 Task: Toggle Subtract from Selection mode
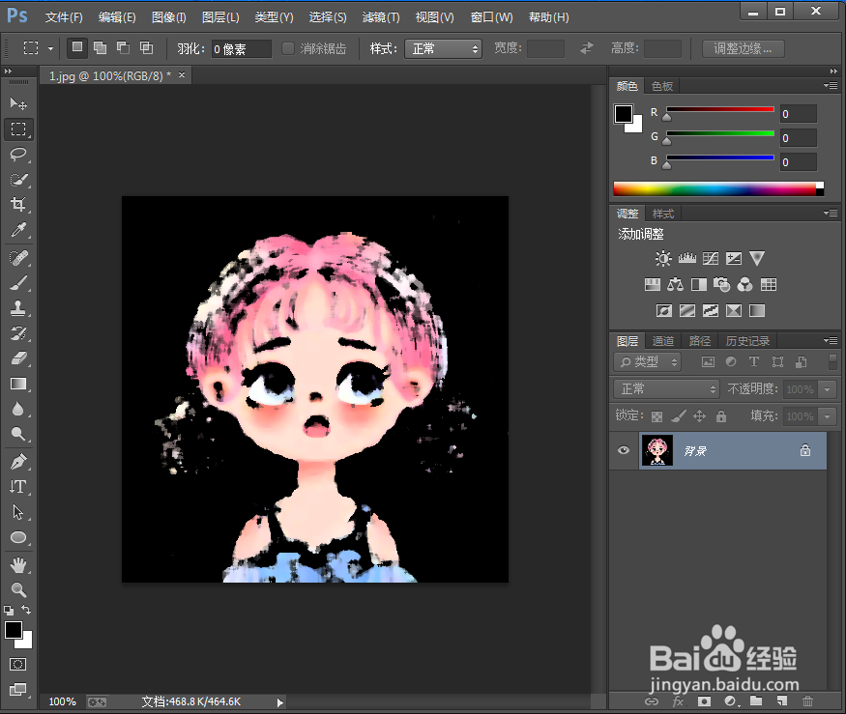[x=123, y=48]
